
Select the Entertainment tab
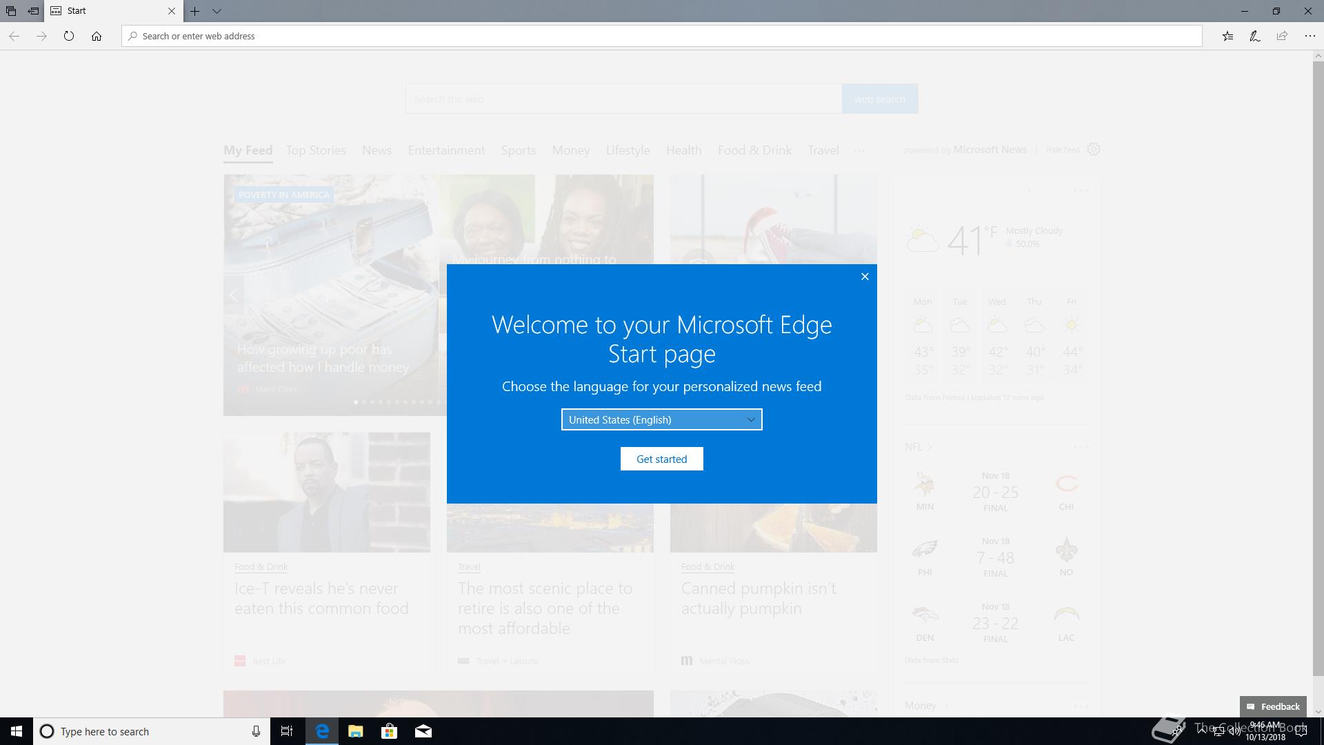point(446,150)
